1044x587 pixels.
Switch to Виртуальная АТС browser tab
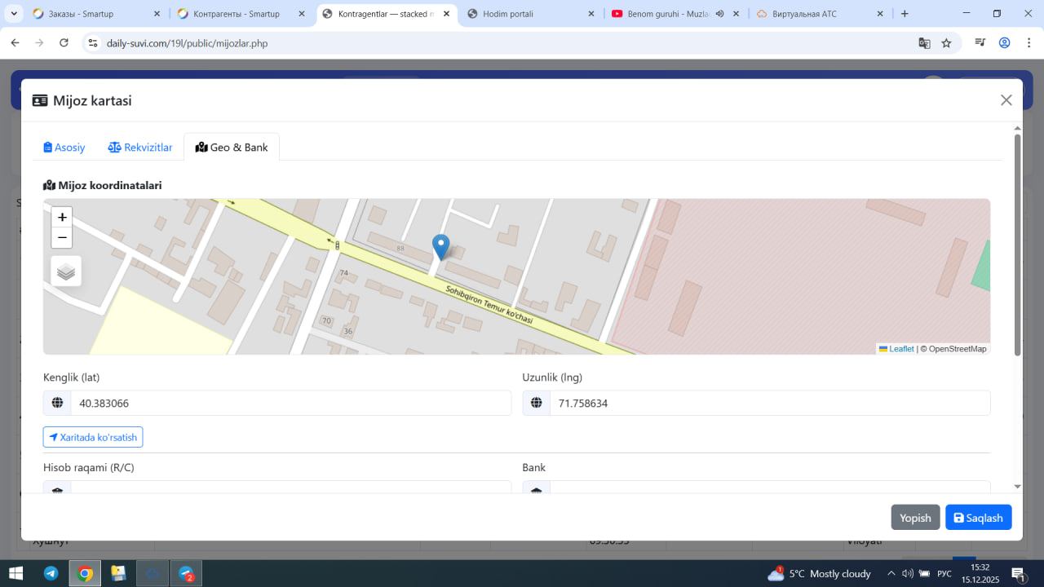820,14
